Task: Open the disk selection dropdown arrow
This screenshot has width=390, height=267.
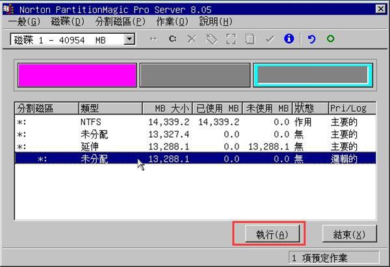Action: pyautogui.click(x=129, y=39)
